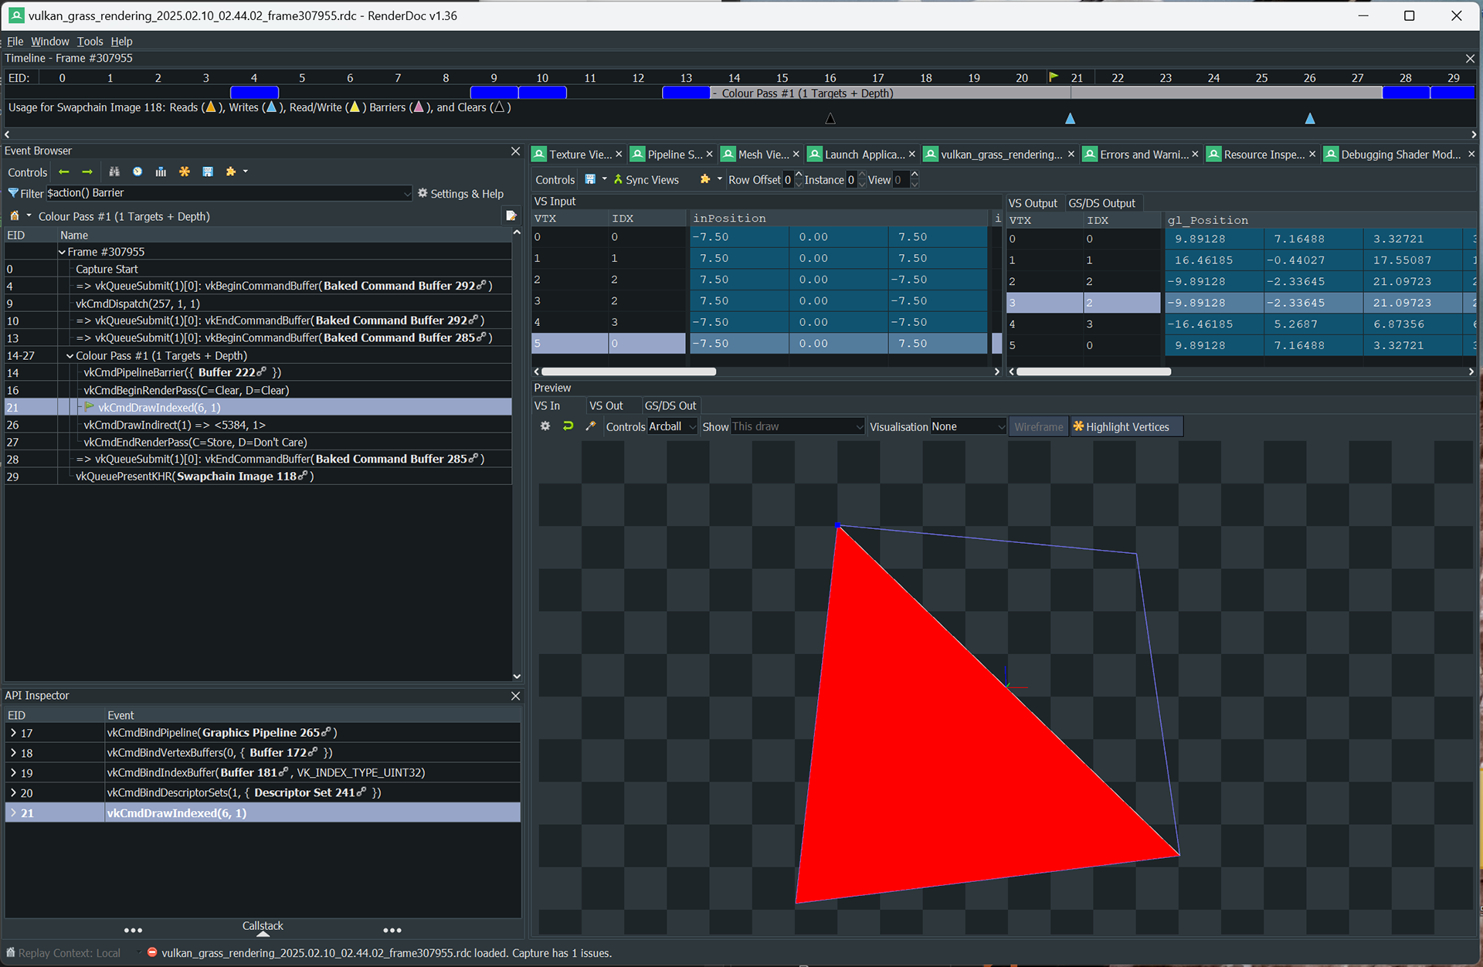Select vkCmdDrawIndirect event 26 row
The image size is (1483, 967).
tap(258, 425)
